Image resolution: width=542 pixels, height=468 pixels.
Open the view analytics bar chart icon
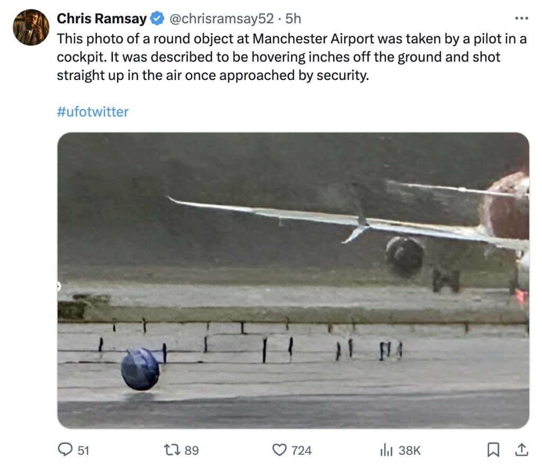point(386,450)
